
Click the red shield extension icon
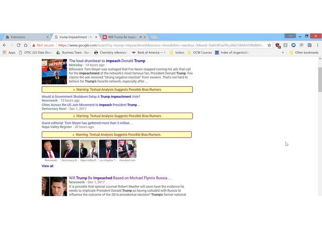tap(278, 45)
